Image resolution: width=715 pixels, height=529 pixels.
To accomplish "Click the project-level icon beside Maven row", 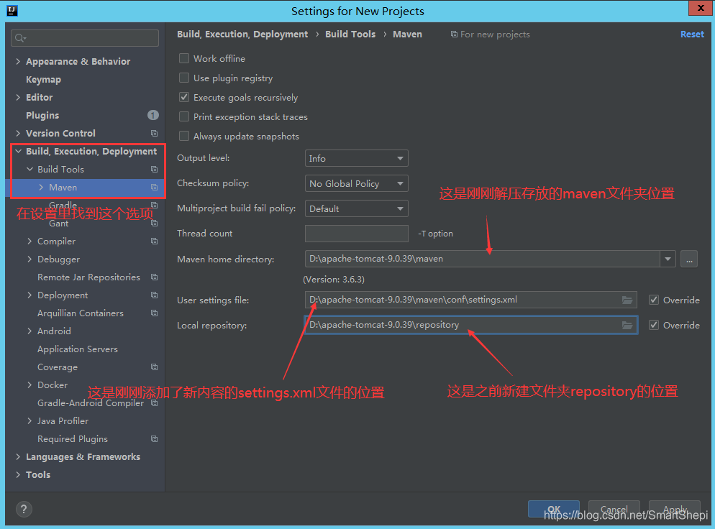I will [x=154, y=188].
